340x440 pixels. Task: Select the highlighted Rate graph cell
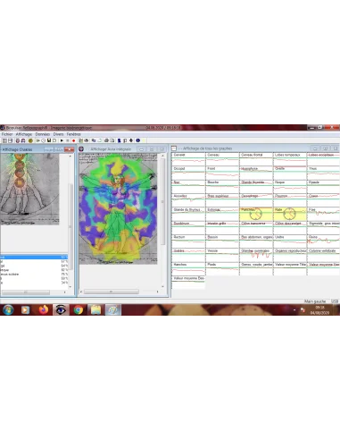(x=290, y=214)
